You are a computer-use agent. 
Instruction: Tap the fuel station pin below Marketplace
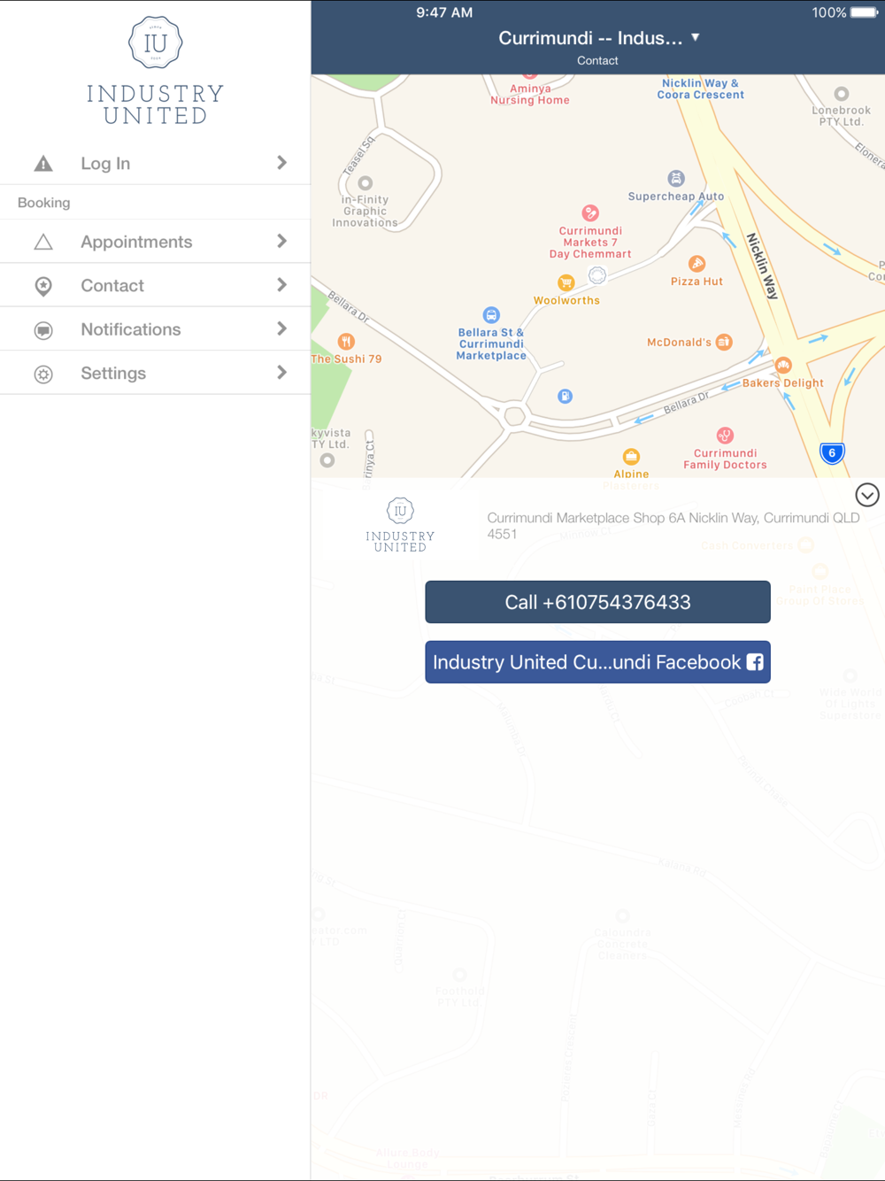point(565,396)
